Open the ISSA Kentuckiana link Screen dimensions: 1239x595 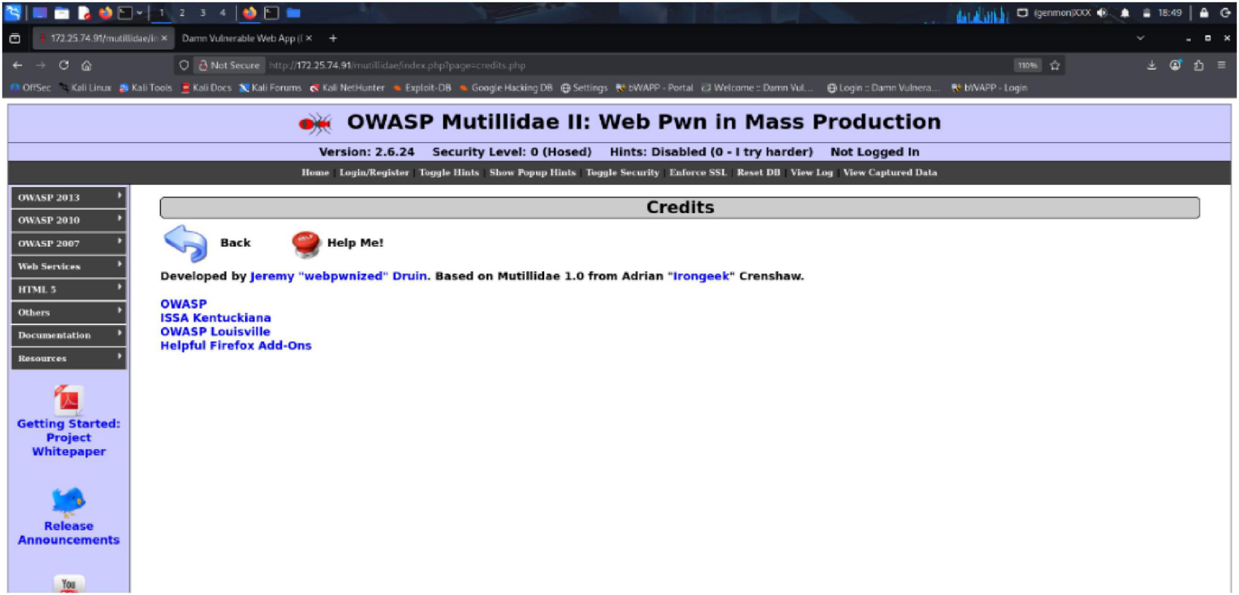point(216,318)
